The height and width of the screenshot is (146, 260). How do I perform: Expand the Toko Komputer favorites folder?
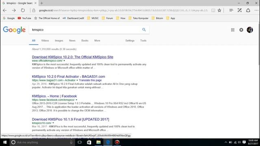pos(139,18)
